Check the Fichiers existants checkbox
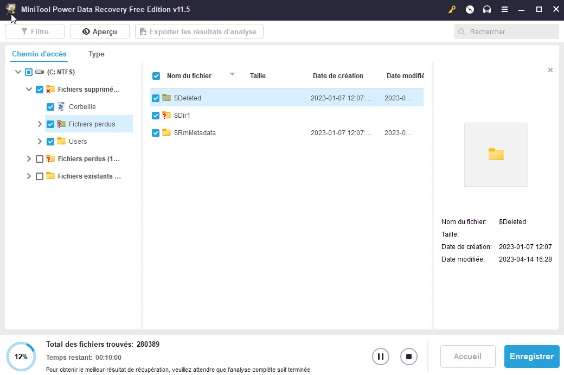 click(40, 176)
